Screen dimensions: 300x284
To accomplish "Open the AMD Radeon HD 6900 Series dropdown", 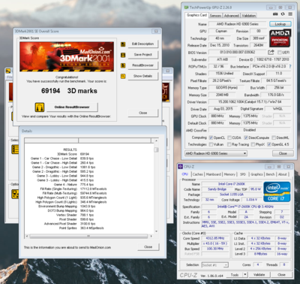I will tap(216, 153).
